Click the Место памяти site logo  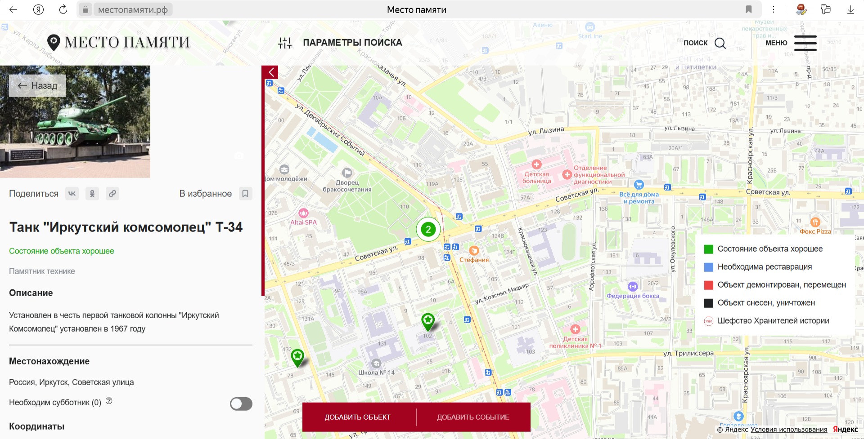click(119, 42)
